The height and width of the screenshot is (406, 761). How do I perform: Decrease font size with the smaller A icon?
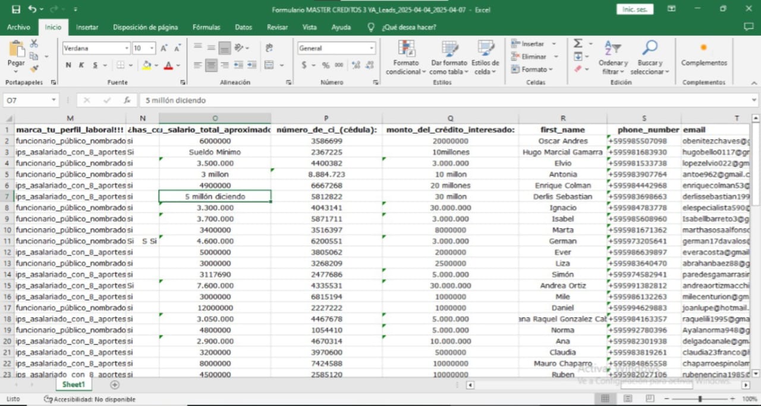coord(177,48)
